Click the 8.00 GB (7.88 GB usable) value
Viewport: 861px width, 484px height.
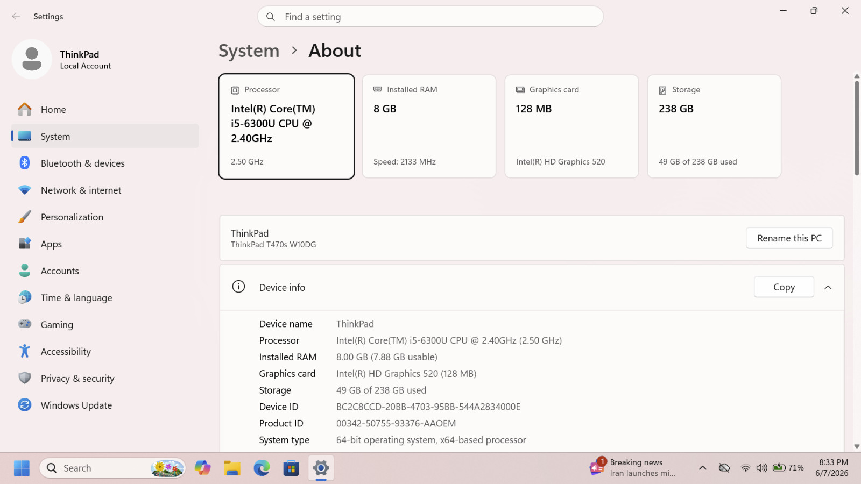pos(387,357)
